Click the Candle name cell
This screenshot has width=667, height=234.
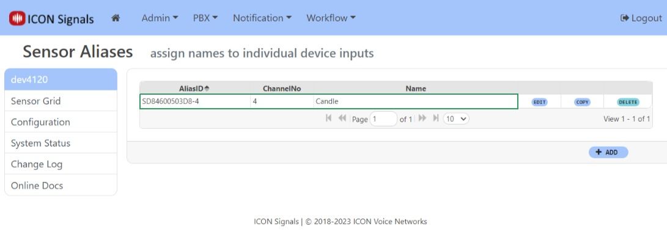(x=416, y=101)
